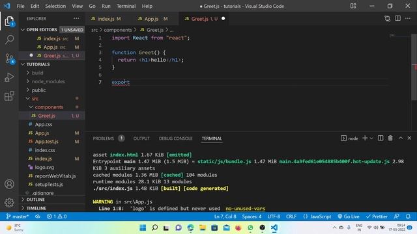Open the Help menu

tap(147, 6)
